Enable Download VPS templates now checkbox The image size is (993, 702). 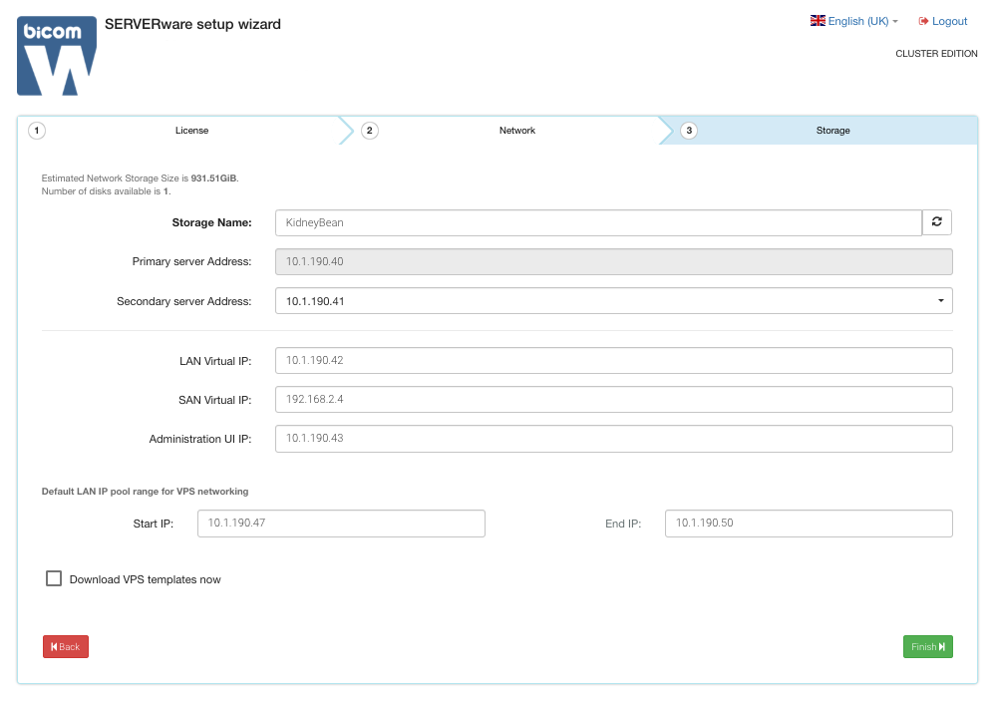click(54, 578)
